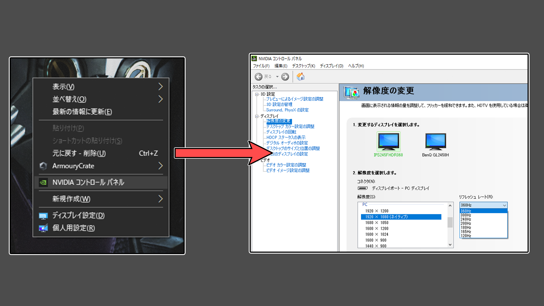Open the リフレッシュ レート 360Hz combo box

point(483,205)
